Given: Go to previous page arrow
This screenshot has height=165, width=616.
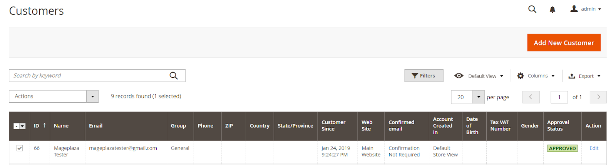Looking at the screenshot, I should (531, 97).
